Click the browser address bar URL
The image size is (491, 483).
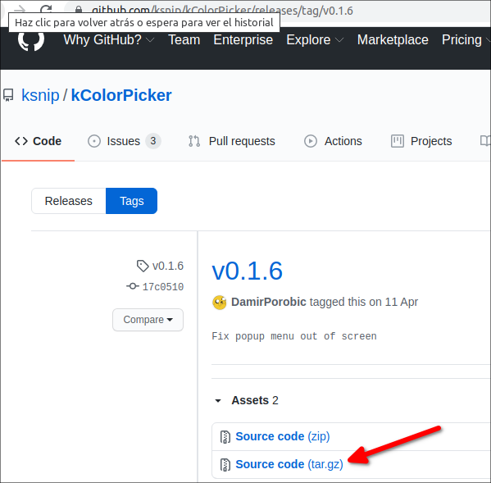222,11
